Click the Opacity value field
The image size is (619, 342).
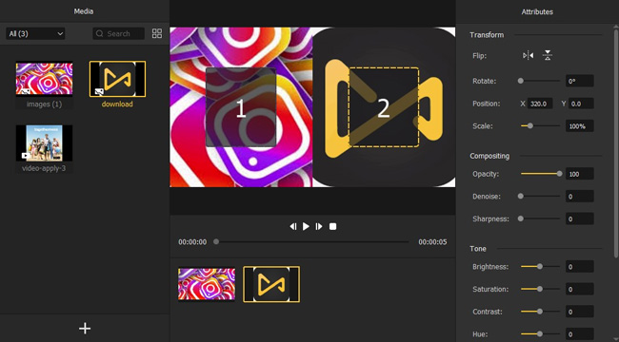click(580, 174)
